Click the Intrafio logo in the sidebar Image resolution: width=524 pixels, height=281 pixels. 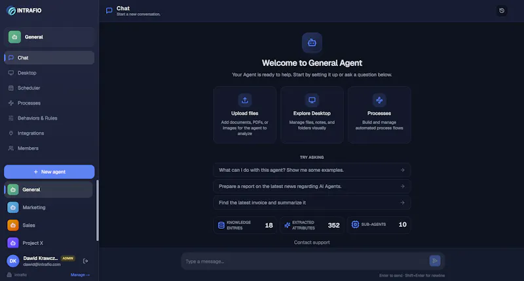pyautogui.click(x=24, y=10)
